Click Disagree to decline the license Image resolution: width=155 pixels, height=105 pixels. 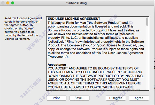116,98
